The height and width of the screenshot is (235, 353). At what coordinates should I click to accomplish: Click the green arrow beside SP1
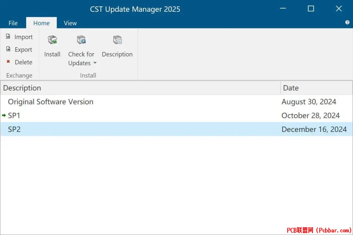[4, 115]
